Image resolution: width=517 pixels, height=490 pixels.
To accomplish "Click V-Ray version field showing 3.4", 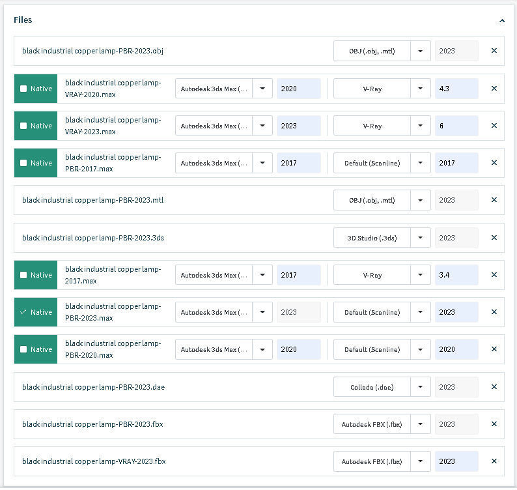I will click(x=456, y=275).
